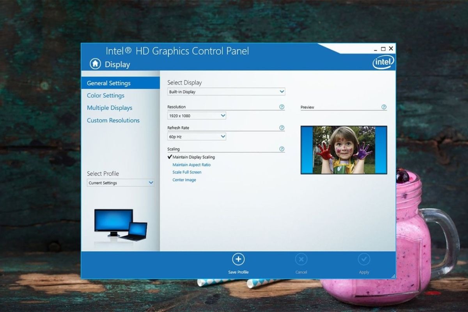The height and width of the screenshot is (312, 468).
Task: Open Multiple Displays section
Action: click(110, 108)
